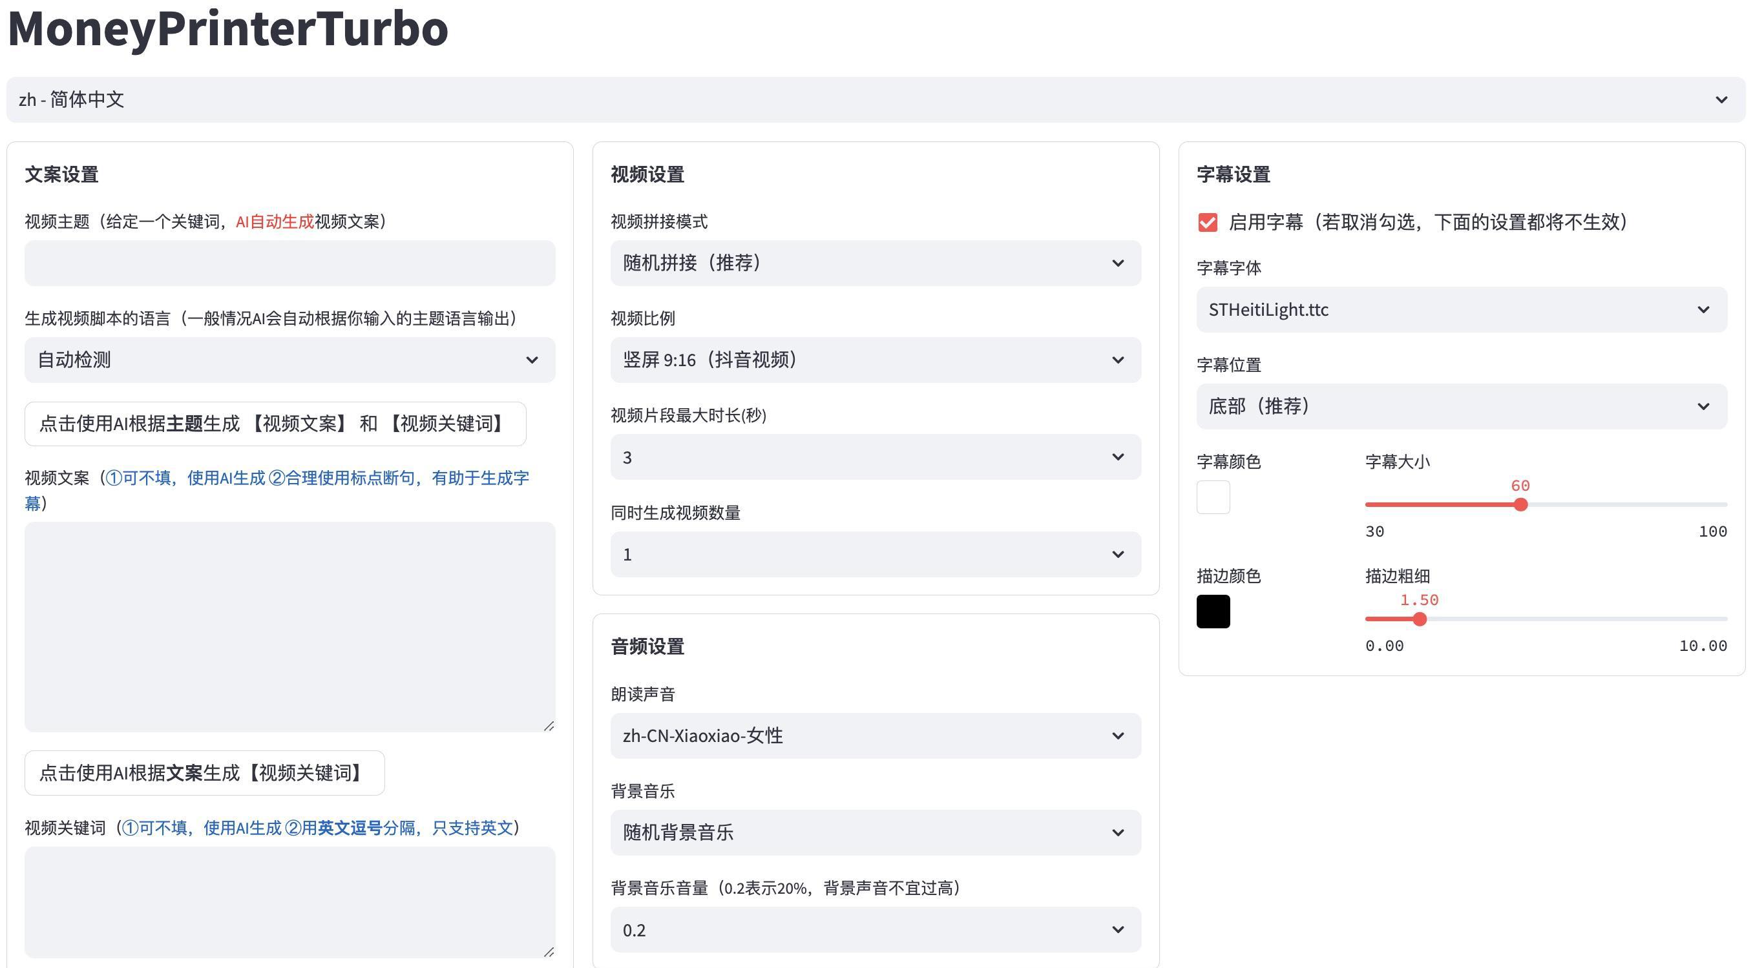Click the 10.00 maximum label of 描边粗细 slider
Screen dimensions: 1764x968
pos(1704,646)
